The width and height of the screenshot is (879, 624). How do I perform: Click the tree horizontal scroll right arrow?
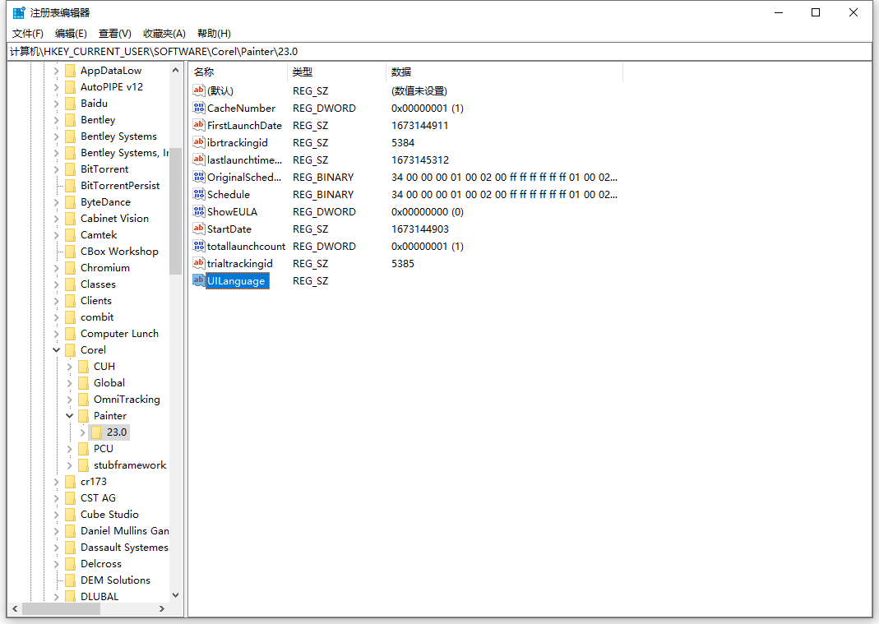click(161, 609)
